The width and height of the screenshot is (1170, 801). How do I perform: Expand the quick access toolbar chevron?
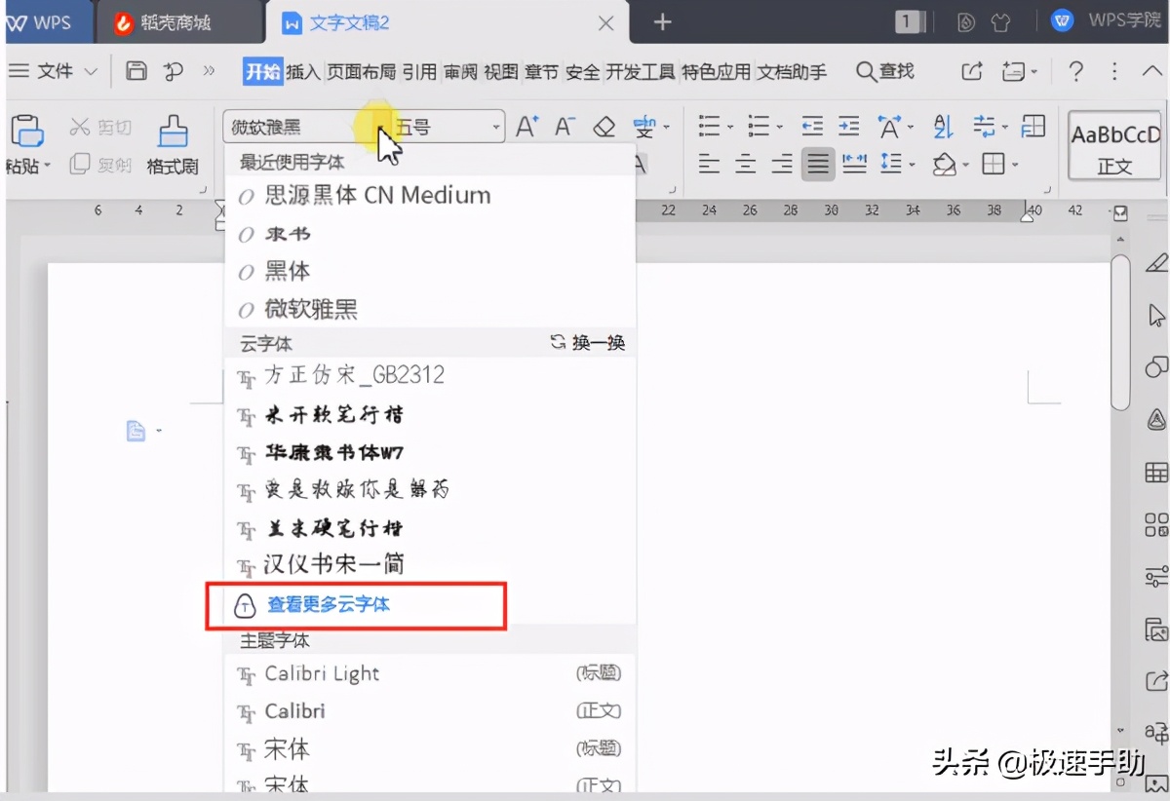click(209, 71)
